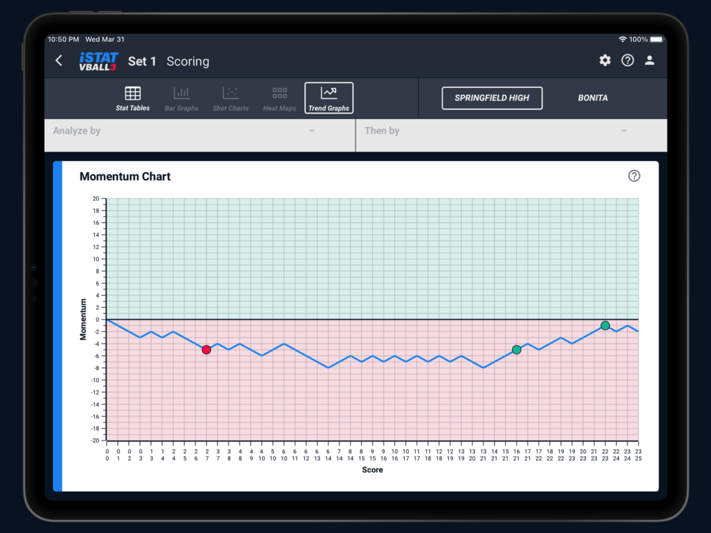
Task: Expand the Analyze by dropdown
Action: [x=200, y=131]
